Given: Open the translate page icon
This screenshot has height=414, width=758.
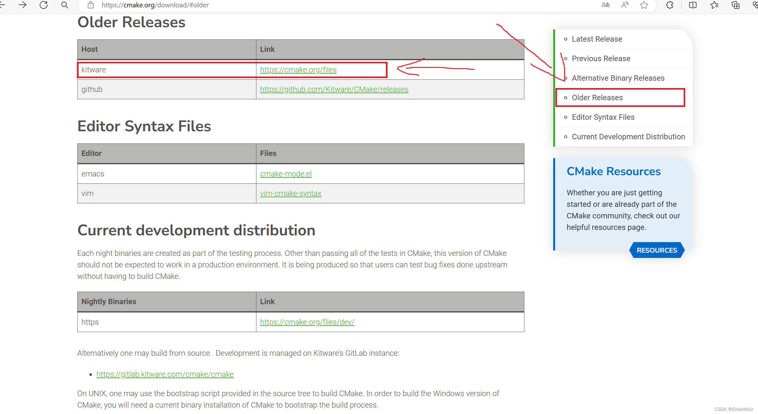Looking at the screenshot, I should (x=605, y=5).
